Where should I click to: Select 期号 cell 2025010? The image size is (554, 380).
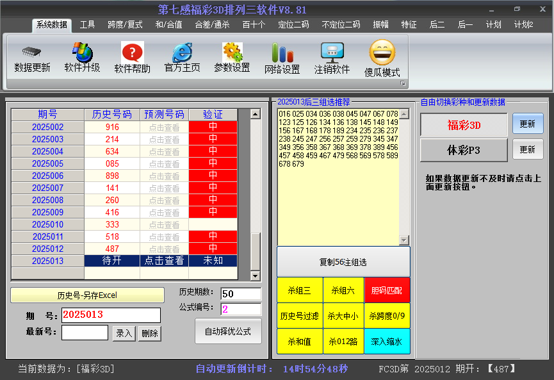coord(47,224)
